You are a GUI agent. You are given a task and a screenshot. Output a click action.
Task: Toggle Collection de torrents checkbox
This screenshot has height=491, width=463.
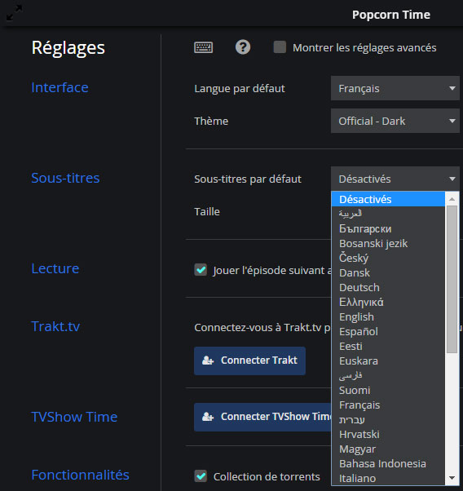[x=201, y=476]
